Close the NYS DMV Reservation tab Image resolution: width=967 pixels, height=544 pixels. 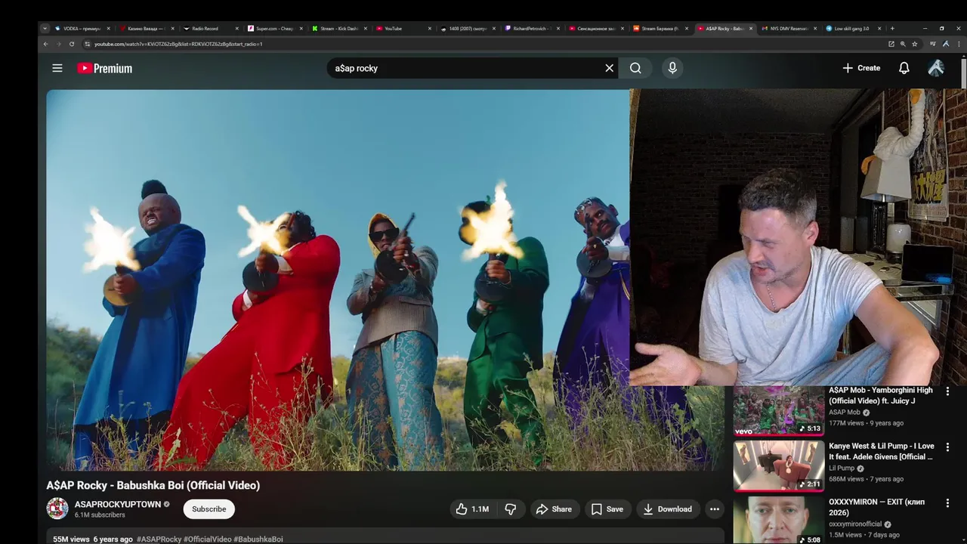[814, 29]
